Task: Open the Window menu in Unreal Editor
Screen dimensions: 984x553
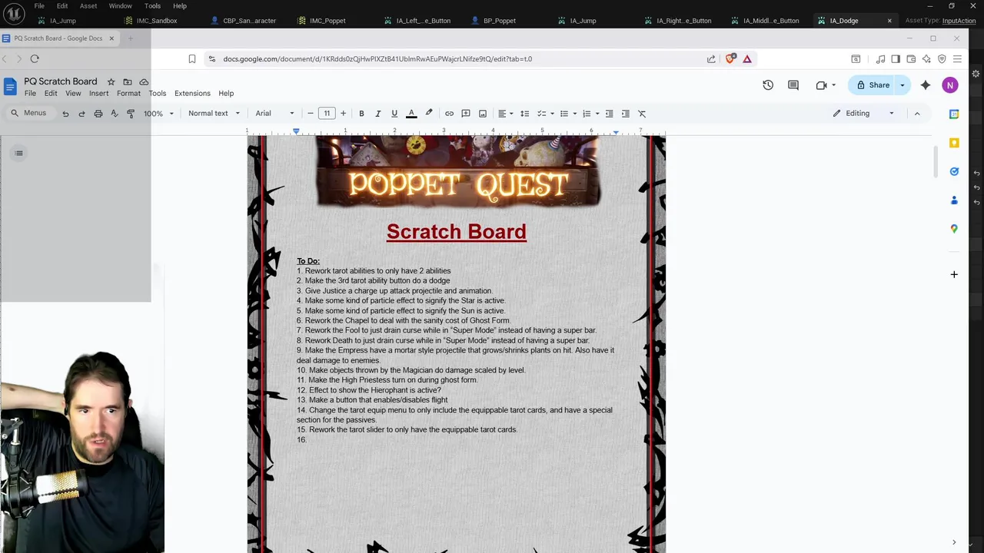Action: pos(120,6)
